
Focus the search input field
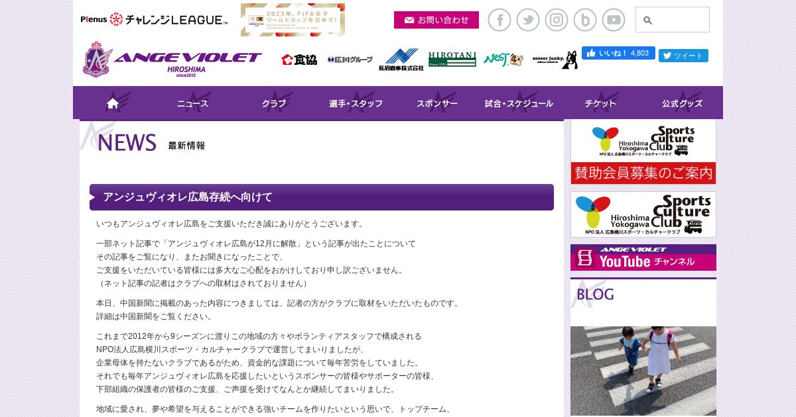coord(673,20)
